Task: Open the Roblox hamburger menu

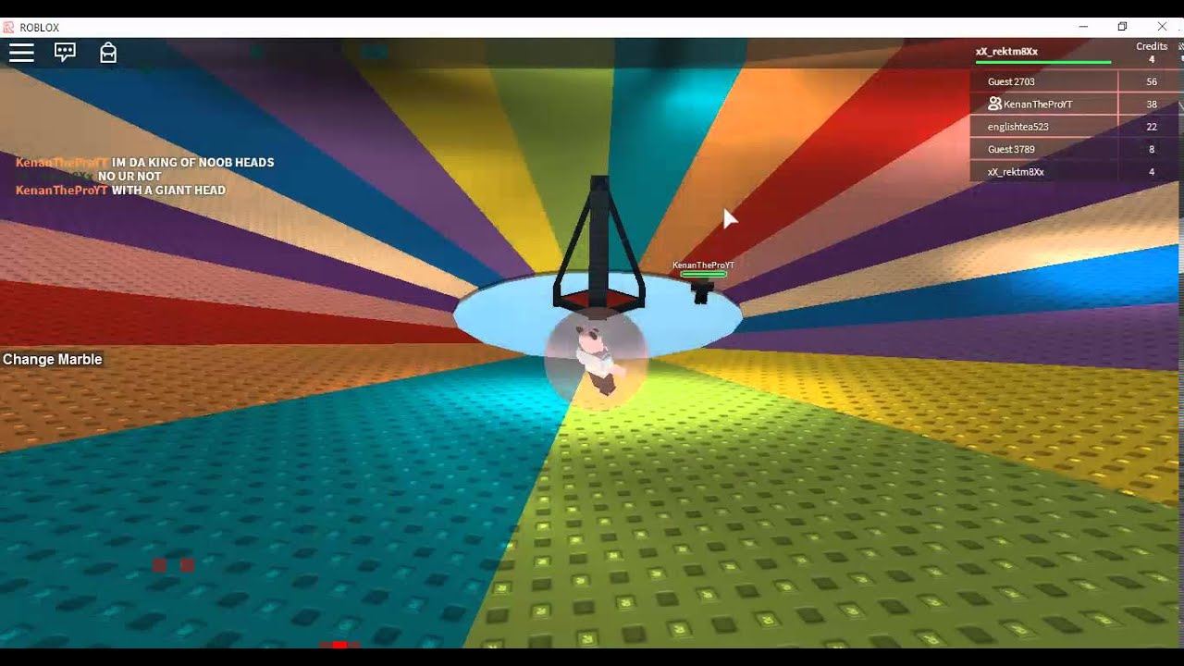Action: 21,53
